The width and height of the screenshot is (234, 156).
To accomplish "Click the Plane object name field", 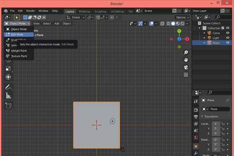I will [219, 109].
